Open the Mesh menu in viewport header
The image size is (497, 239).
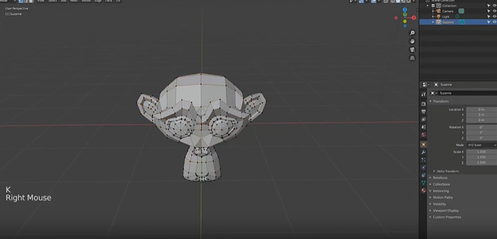pyautogui.click(x=74, y=1)
